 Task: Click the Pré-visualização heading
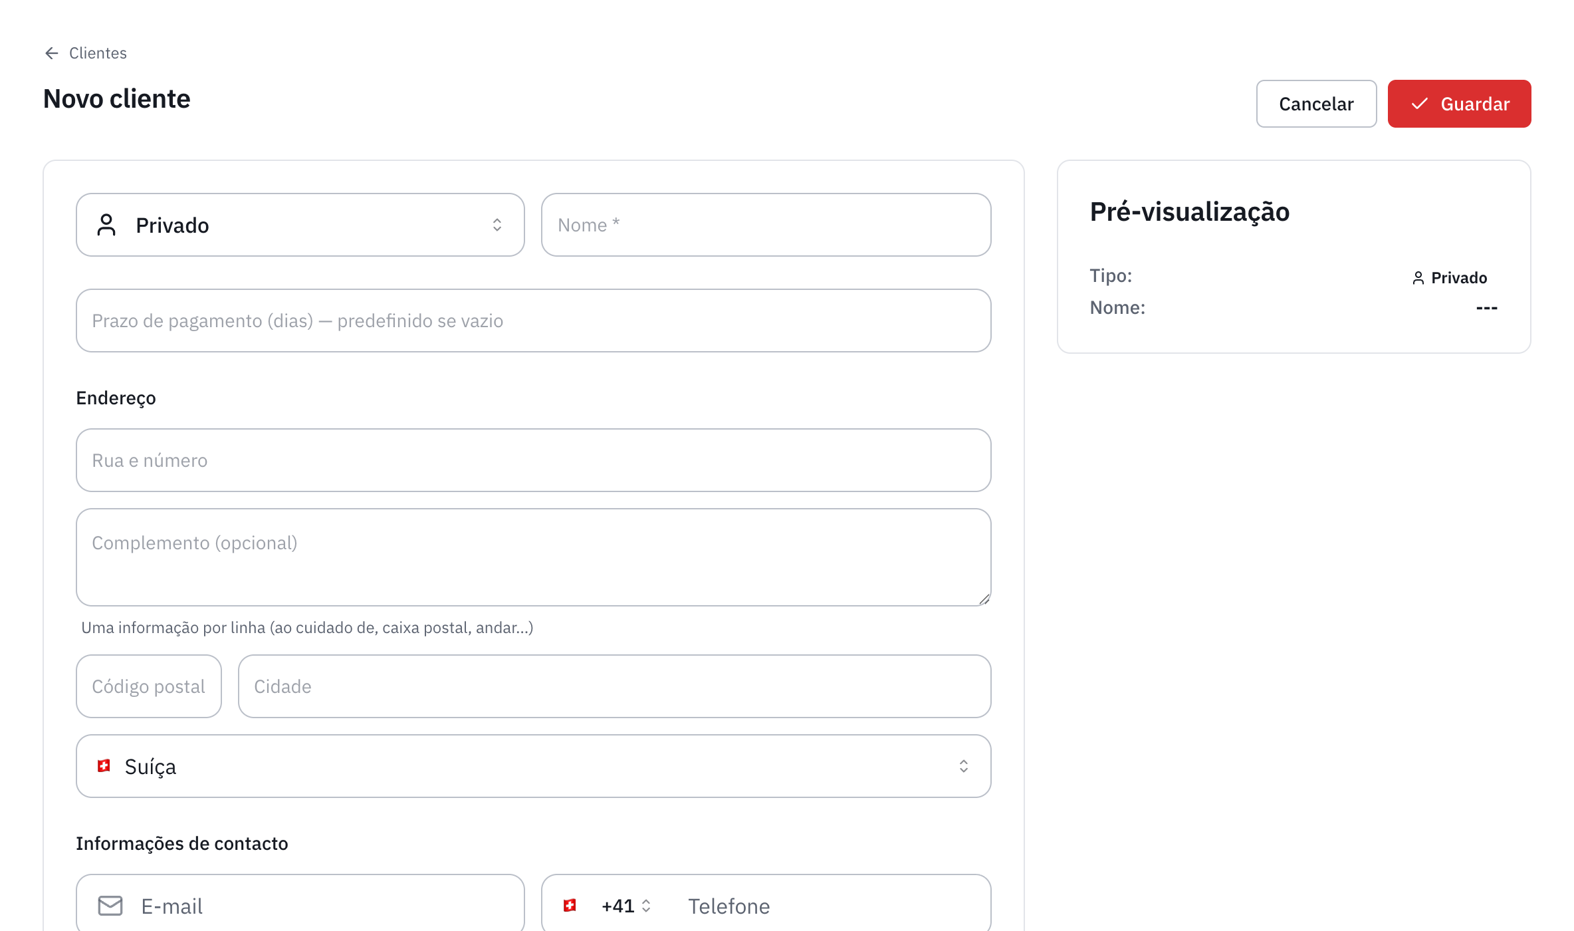[x=1190, y=211]
